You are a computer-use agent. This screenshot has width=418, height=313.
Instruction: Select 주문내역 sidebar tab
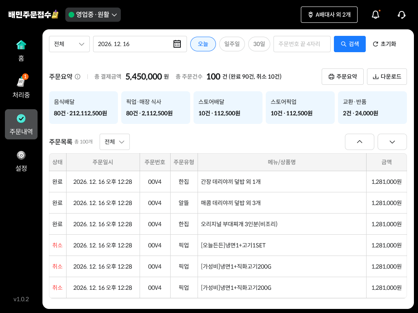click(x=21, y=124)
